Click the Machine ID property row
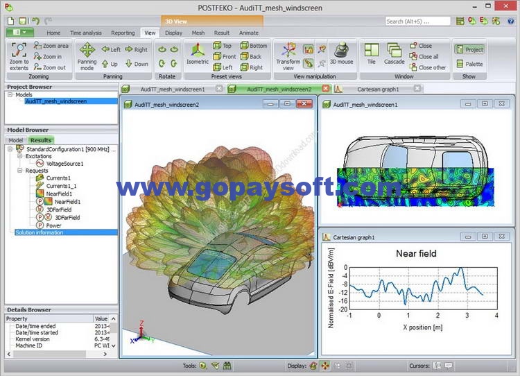This screenshot has width=520, height=376. pyautogui.click(x=61, y=345)
